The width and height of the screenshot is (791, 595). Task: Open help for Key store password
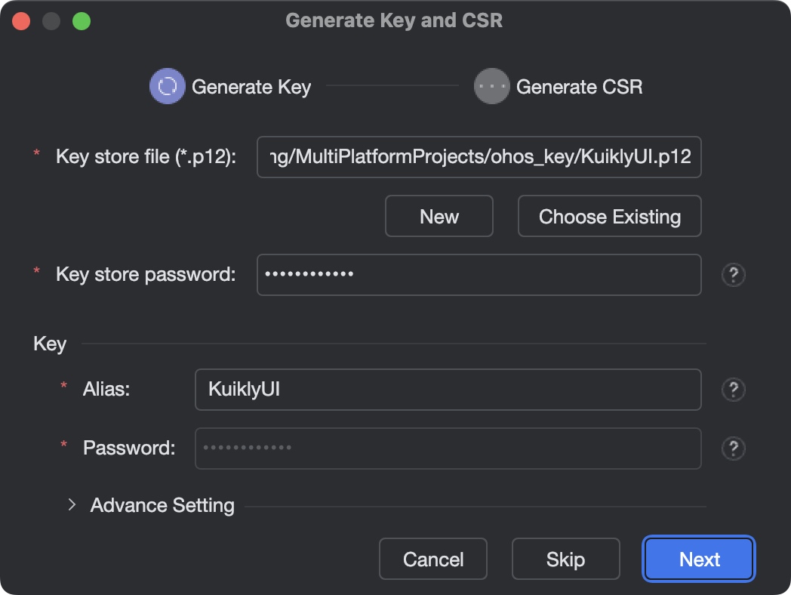(733, 275)
